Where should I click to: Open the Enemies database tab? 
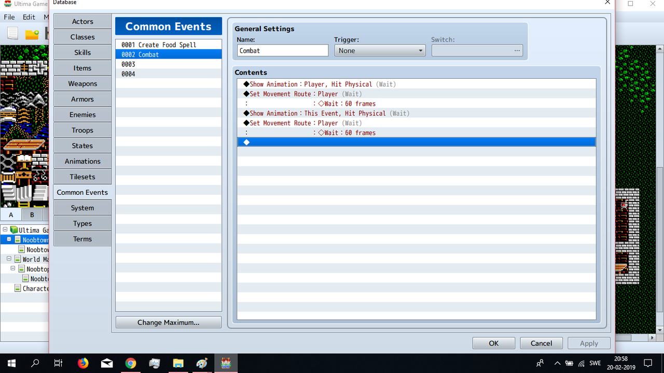pos(82,114)
